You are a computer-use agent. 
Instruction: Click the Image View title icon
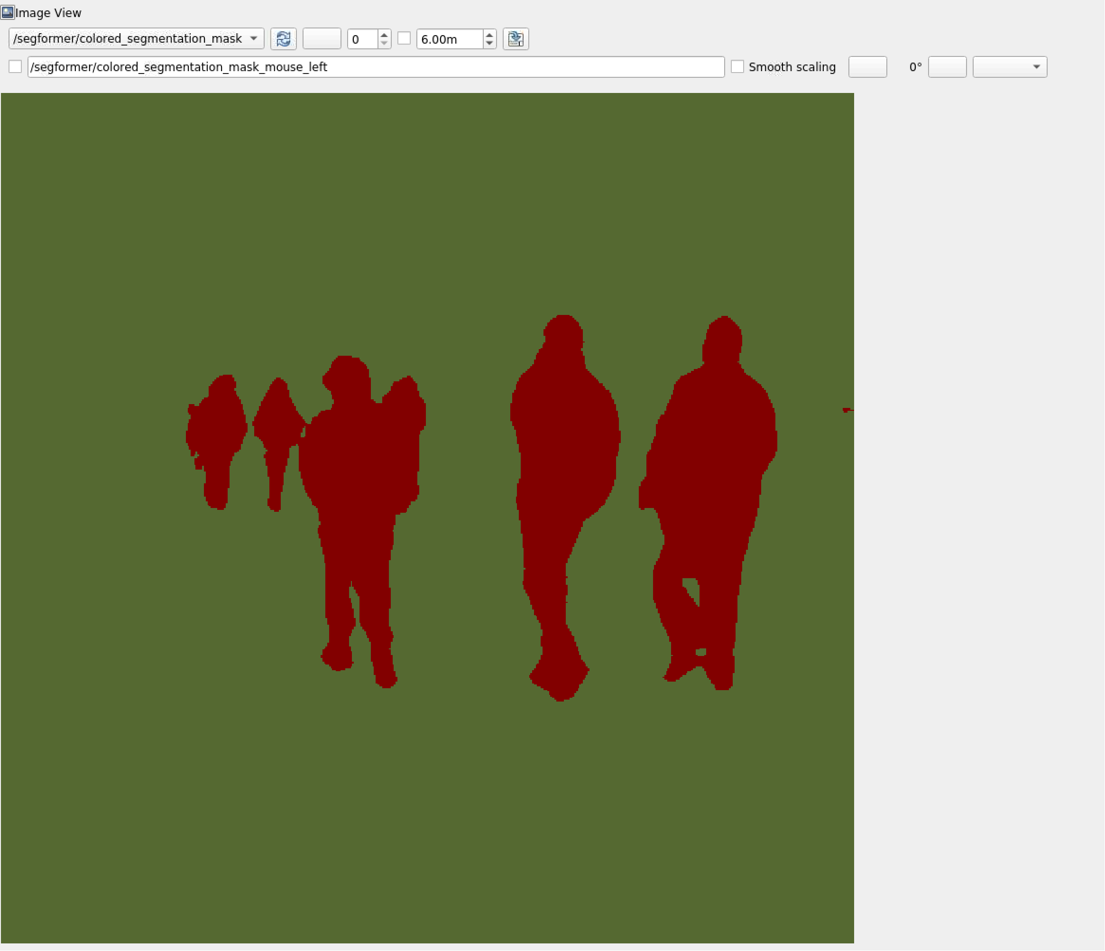point(8,12)
